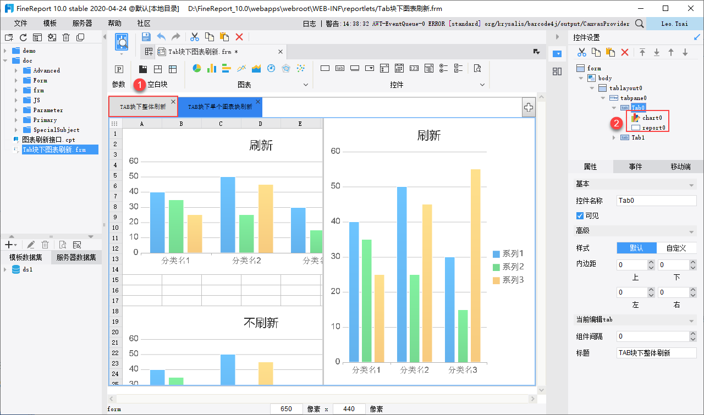Expand the Tab1 tree node
This screenshot has height=415, width=704.
click(x=614, y=137)
